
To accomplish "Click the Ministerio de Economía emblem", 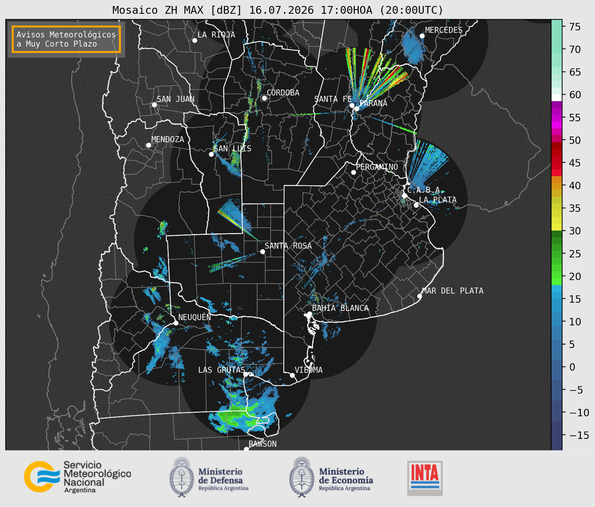I will coord(302,477).
